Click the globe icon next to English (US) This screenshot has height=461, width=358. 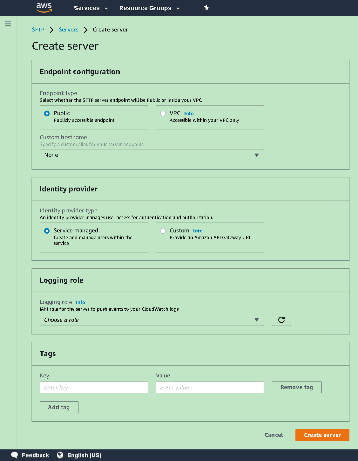coord(60,455)
